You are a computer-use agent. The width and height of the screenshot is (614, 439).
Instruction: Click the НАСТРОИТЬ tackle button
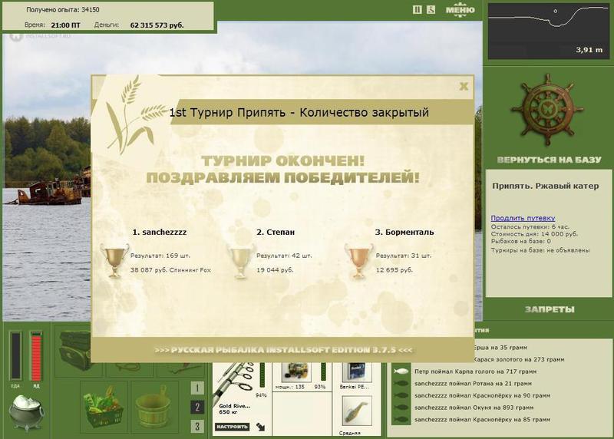(x=233, y=427)
